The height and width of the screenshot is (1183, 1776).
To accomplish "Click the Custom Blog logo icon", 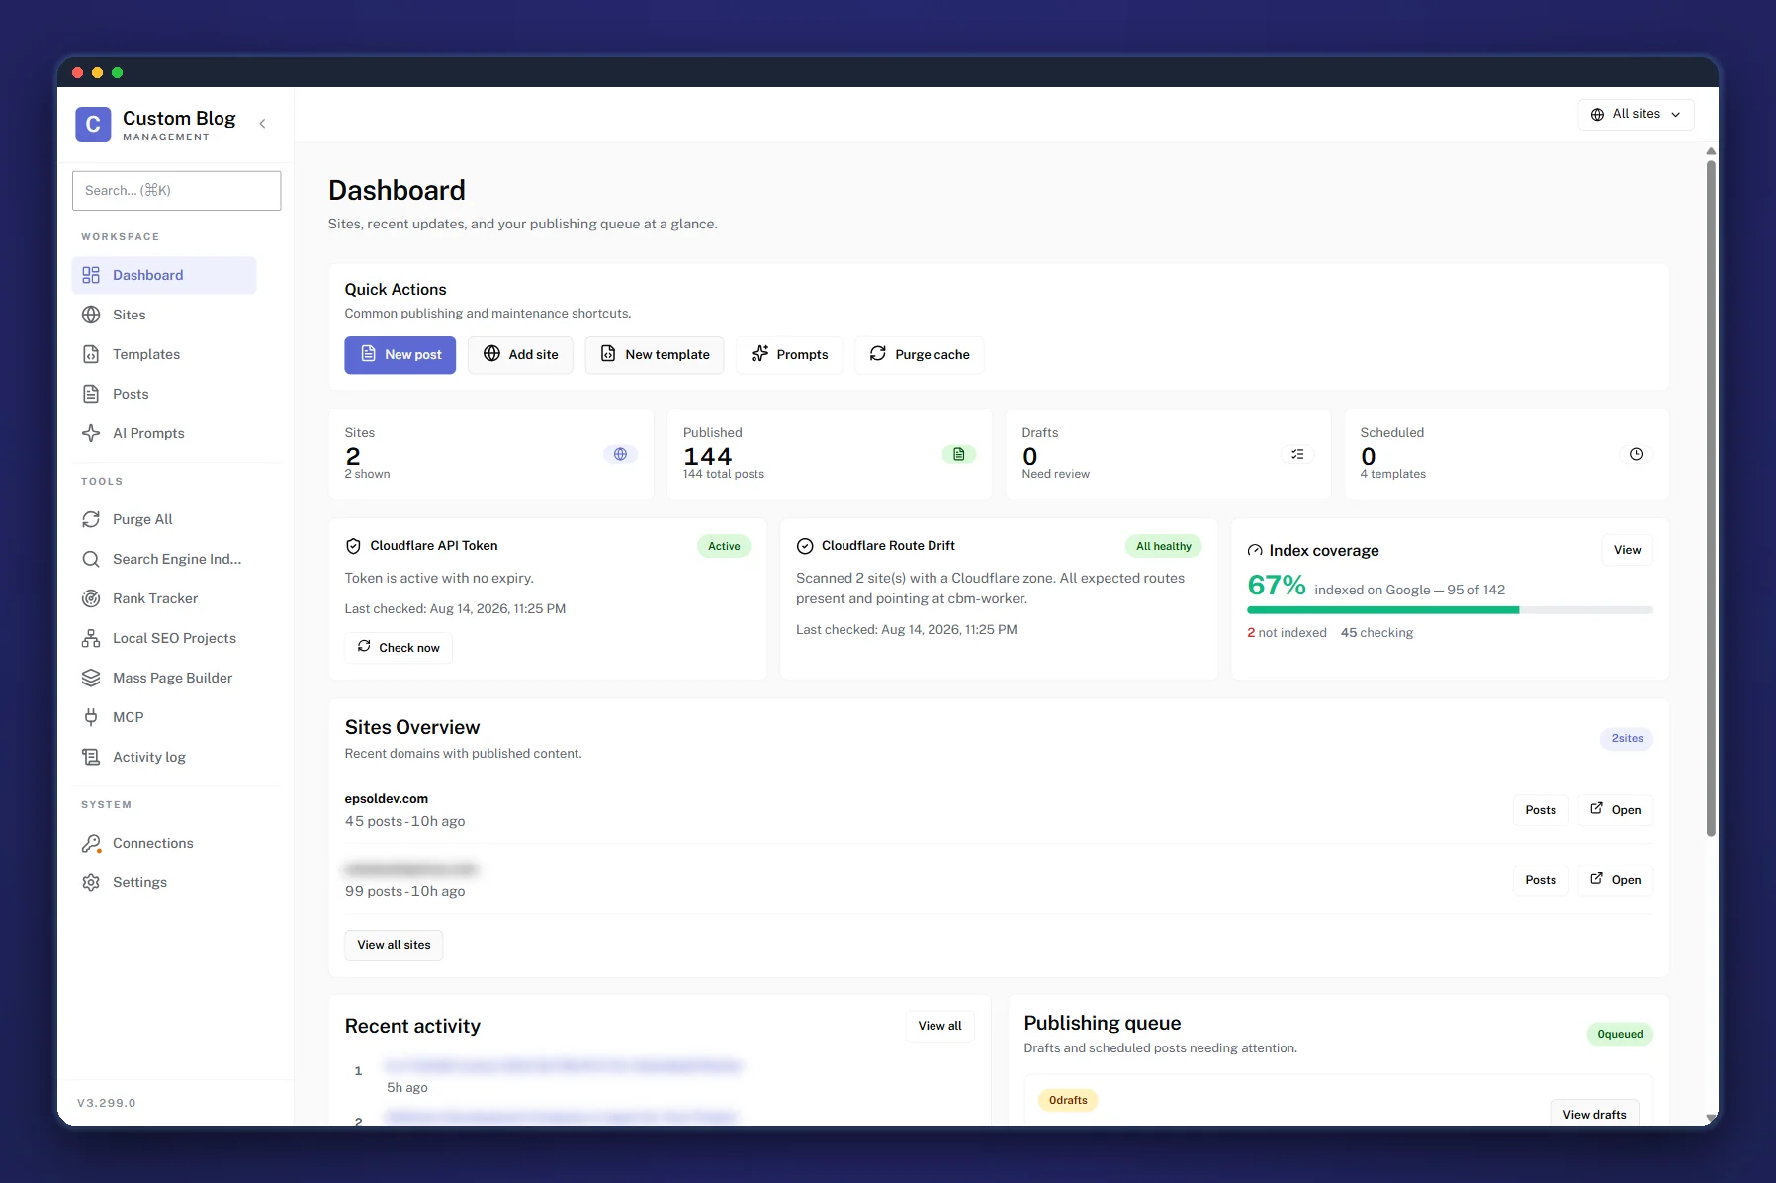I will coord(93,125).
